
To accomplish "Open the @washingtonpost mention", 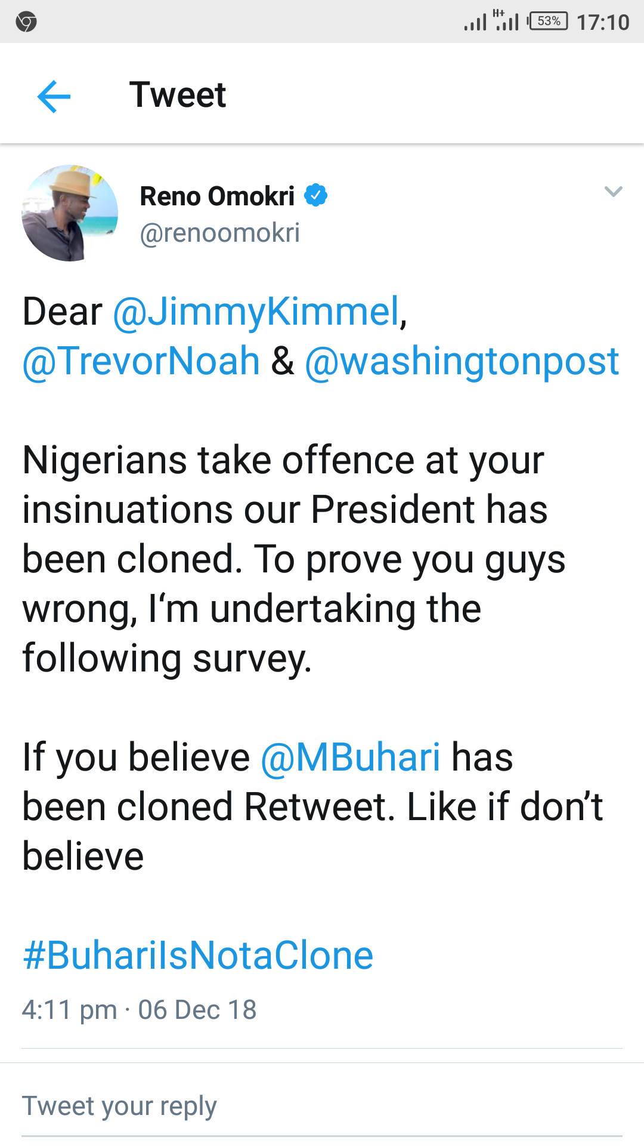I will click(462, 361).
